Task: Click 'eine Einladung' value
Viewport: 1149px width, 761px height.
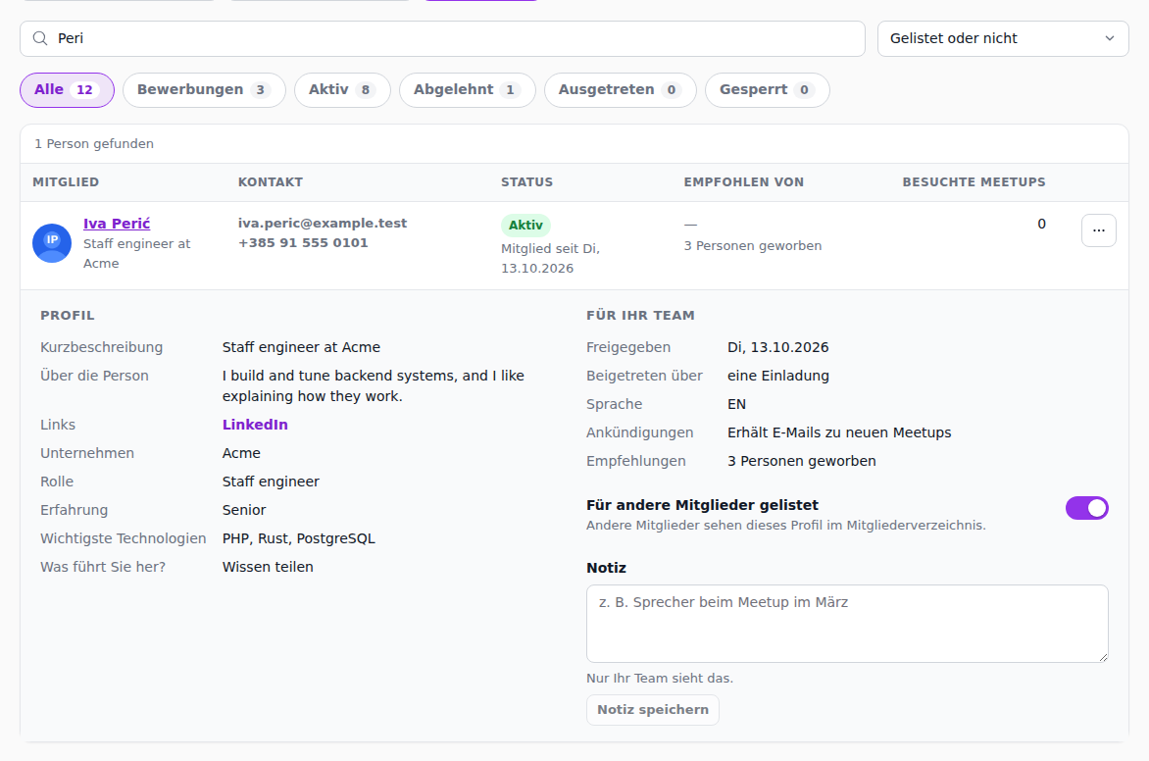Action: tap(778, 376)
